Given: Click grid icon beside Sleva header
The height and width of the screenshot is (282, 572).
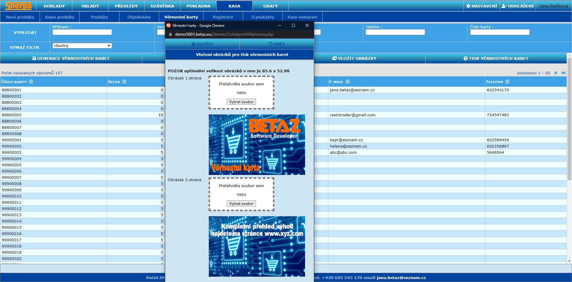Looking at the screenshot, I should [125, 82].
